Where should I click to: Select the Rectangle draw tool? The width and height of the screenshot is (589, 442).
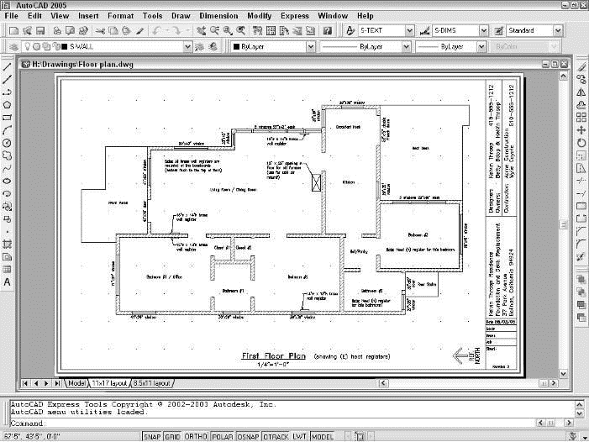point(7,118)
